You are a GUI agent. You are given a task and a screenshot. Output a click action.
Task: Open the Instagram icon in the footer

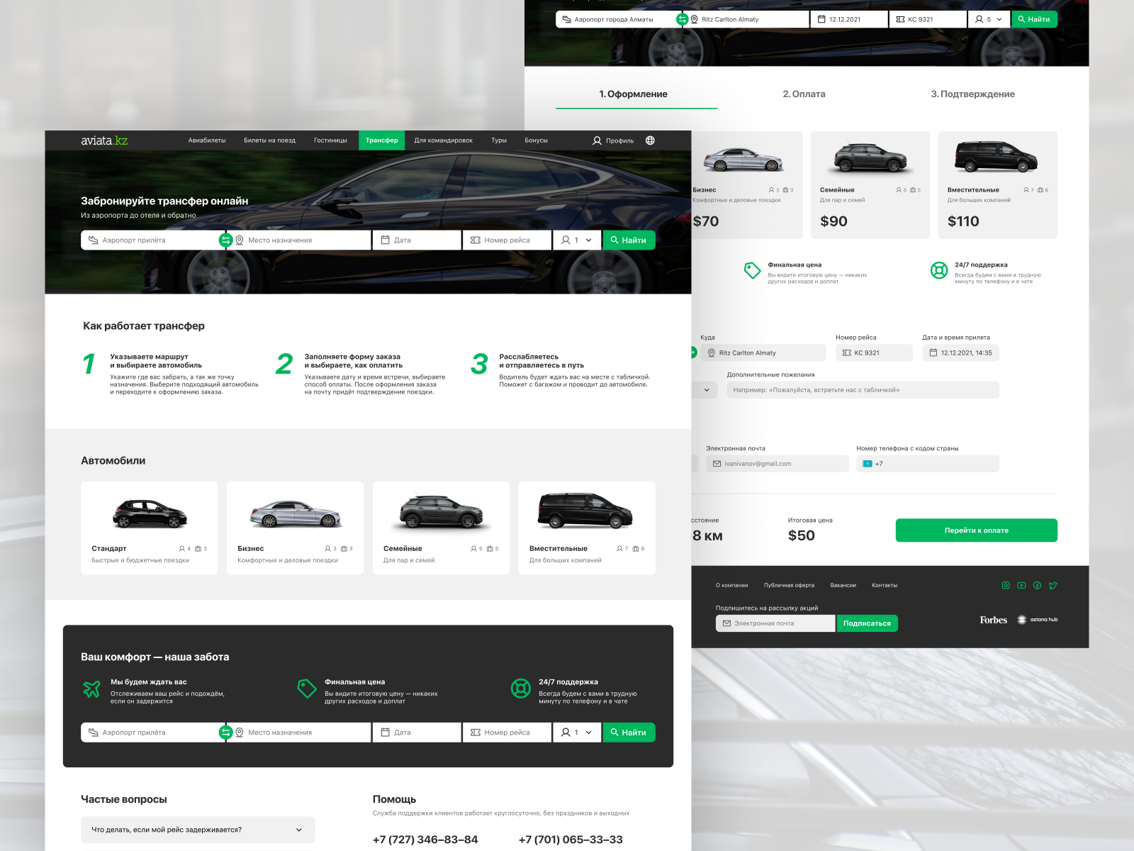pos(1006,585)
